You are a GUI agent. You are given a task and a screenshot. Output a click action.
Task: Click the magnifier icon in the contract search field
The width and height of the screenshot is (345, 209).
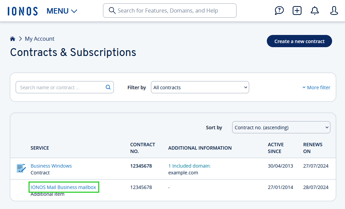[108, 87]
